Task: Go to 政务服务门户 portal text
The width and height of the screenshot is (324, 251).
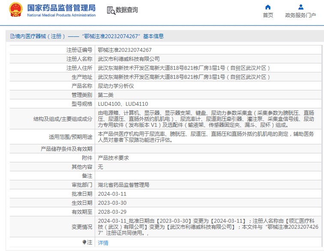Action: pos(300,15)
